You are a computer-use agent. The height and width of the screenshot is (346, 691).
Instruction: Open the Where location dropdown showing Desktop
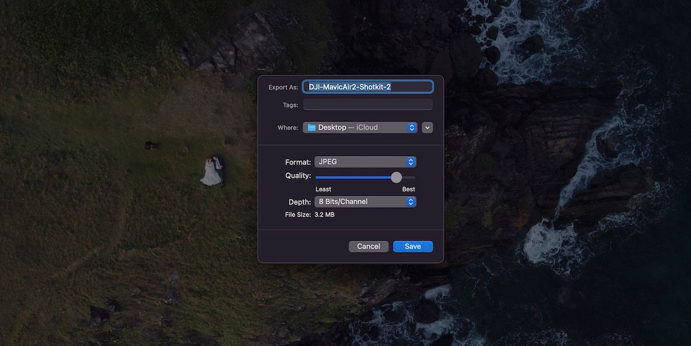pos(360,127)
